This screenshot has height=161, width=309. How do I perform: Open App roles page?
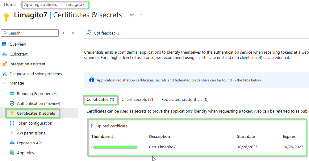[25, 153]
